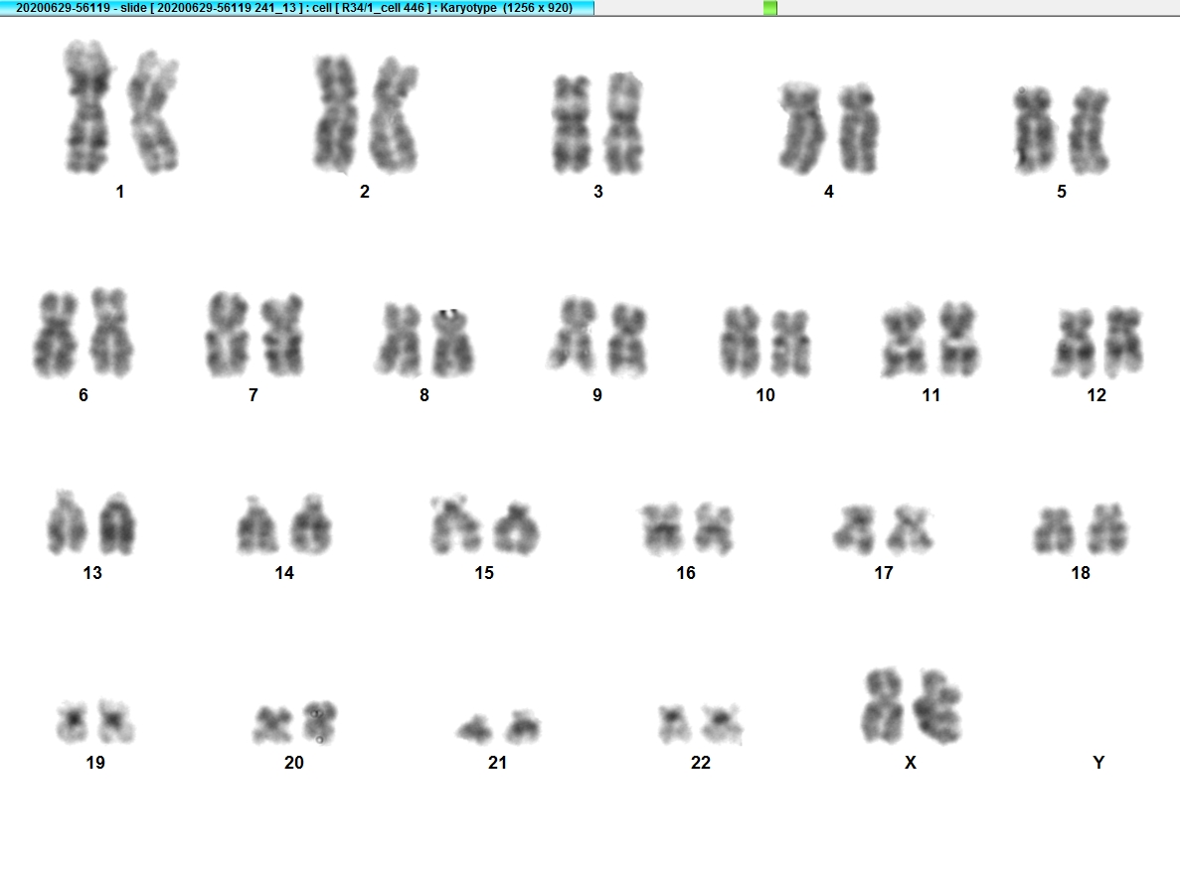Select the chromosome 19 pair
This screenshot has height=869, width=1180.
click(x=95, y=721)
